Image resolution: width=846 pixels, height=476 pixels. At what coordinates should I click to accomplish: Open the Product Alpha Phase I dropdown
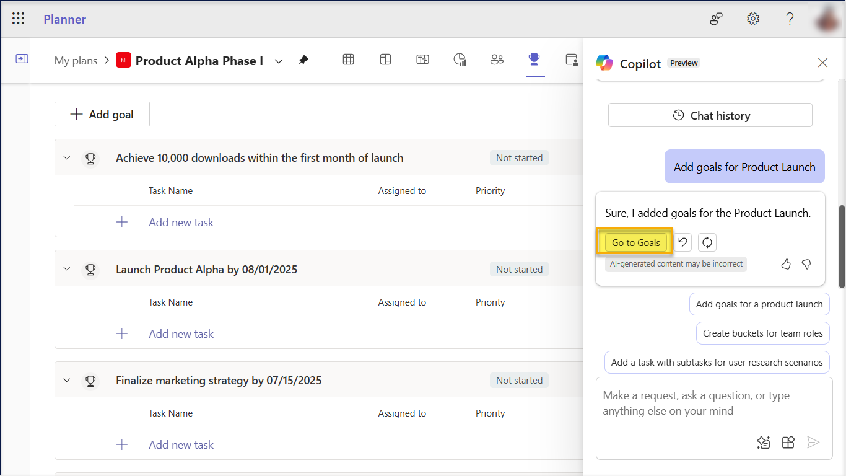click(279, 61)
